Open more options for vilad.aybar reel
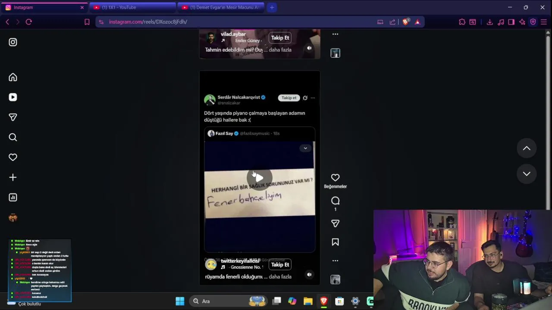This screenshot has width=552, height=310. pos(335,34)
